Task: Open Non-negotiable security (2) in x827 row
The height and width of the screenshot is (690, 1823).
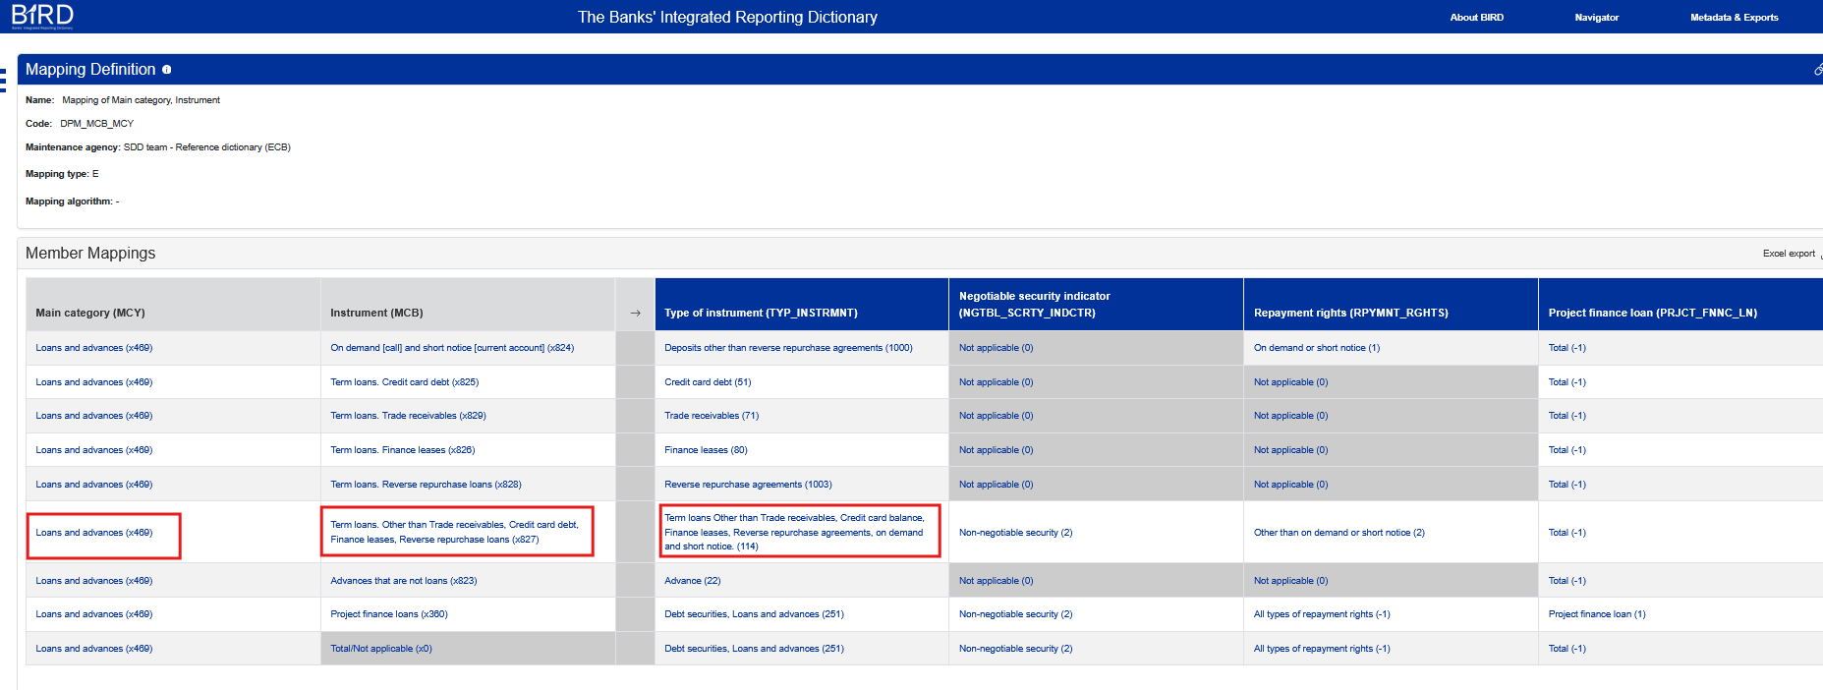Action: tap(1015, 533)
